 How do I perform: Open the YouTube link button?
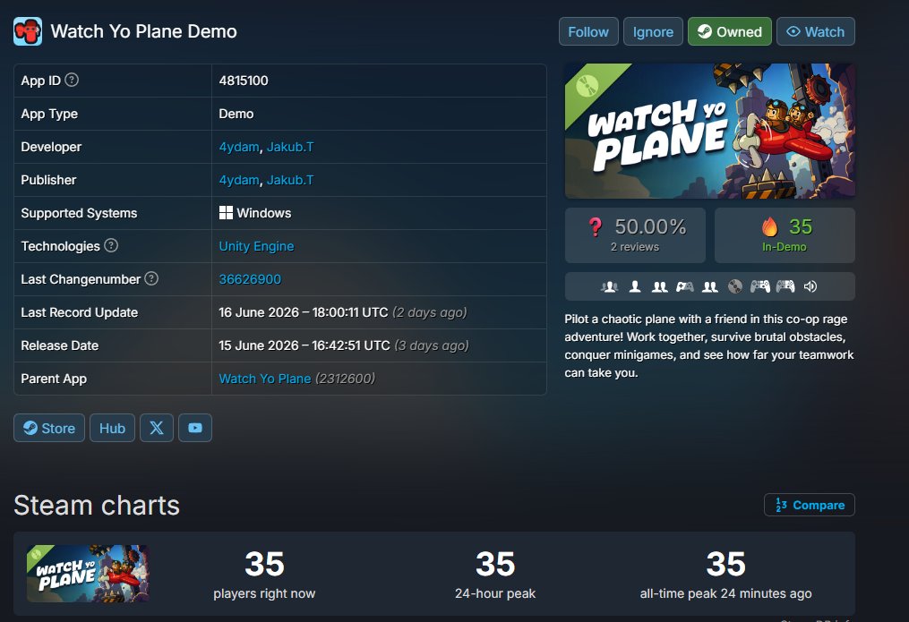[x=195, y=428]
